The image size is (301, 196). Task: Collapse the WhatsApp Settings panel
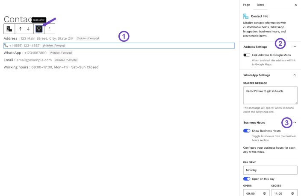[x=295, y=75]
